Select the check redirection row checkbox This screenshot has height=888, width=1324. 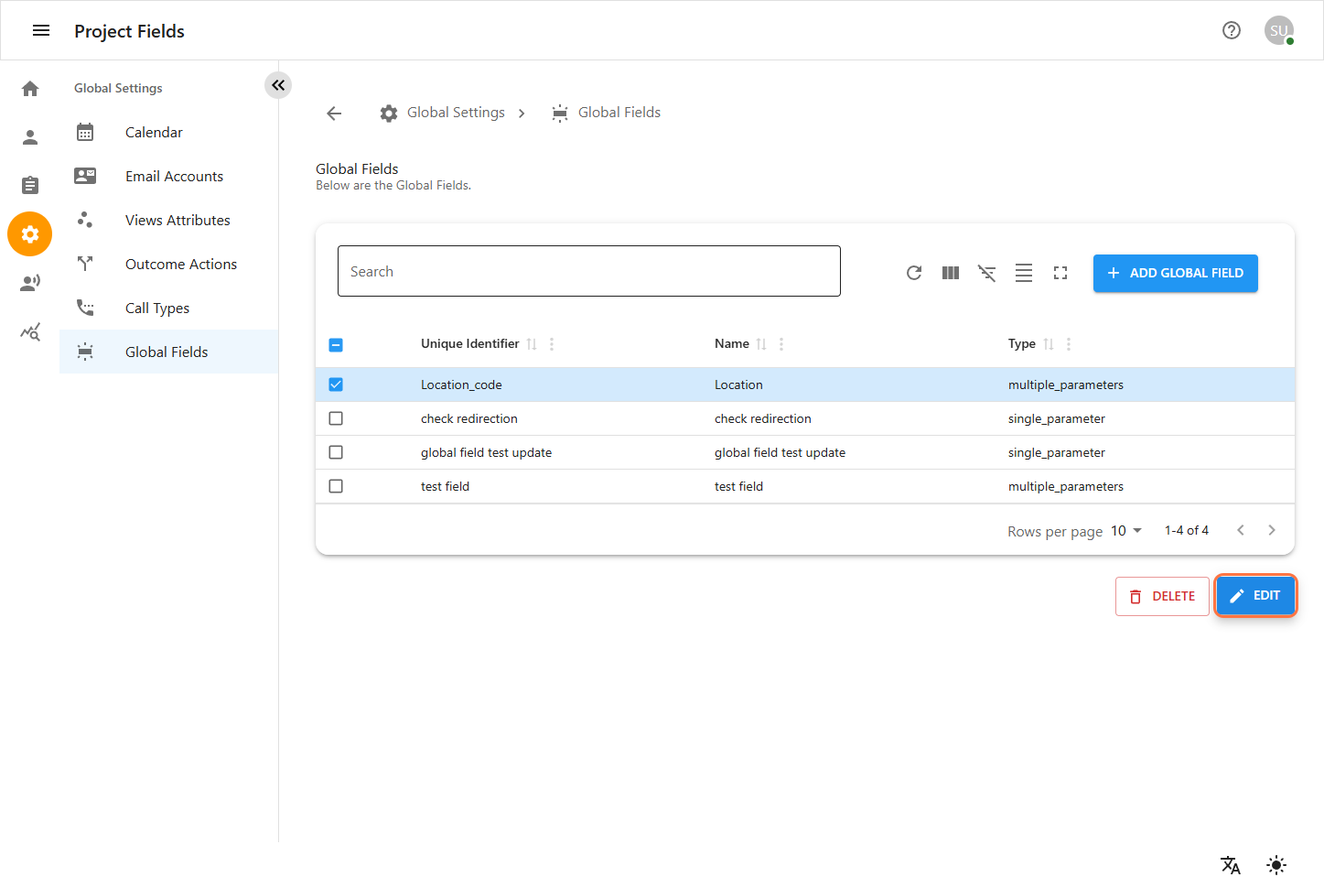(x=336, y=418)
